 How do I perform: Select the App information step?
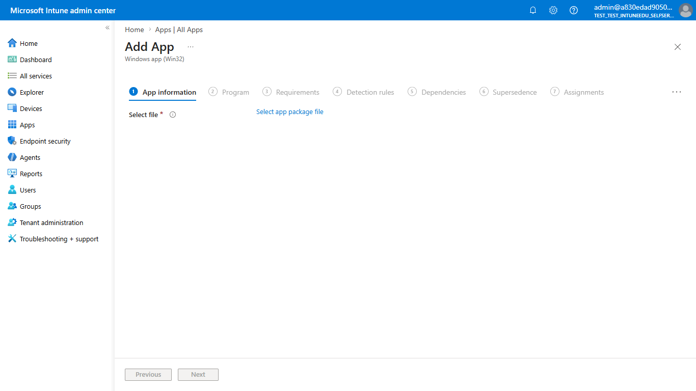(x=163, y=92)
